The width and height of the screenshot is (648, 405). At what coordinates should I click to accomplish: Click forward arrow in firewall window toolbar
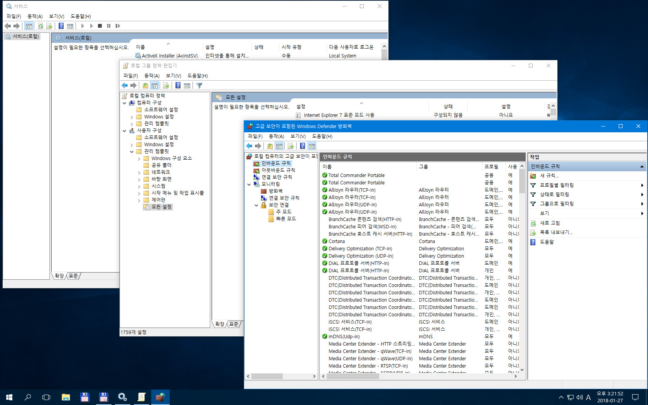258,146
